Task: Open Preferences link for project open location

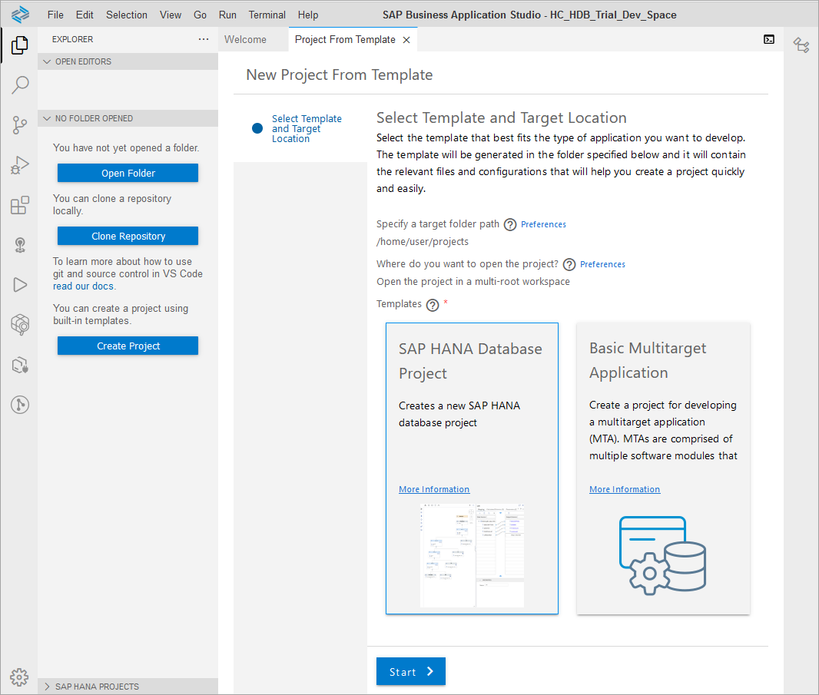Action: click(602, 265)
